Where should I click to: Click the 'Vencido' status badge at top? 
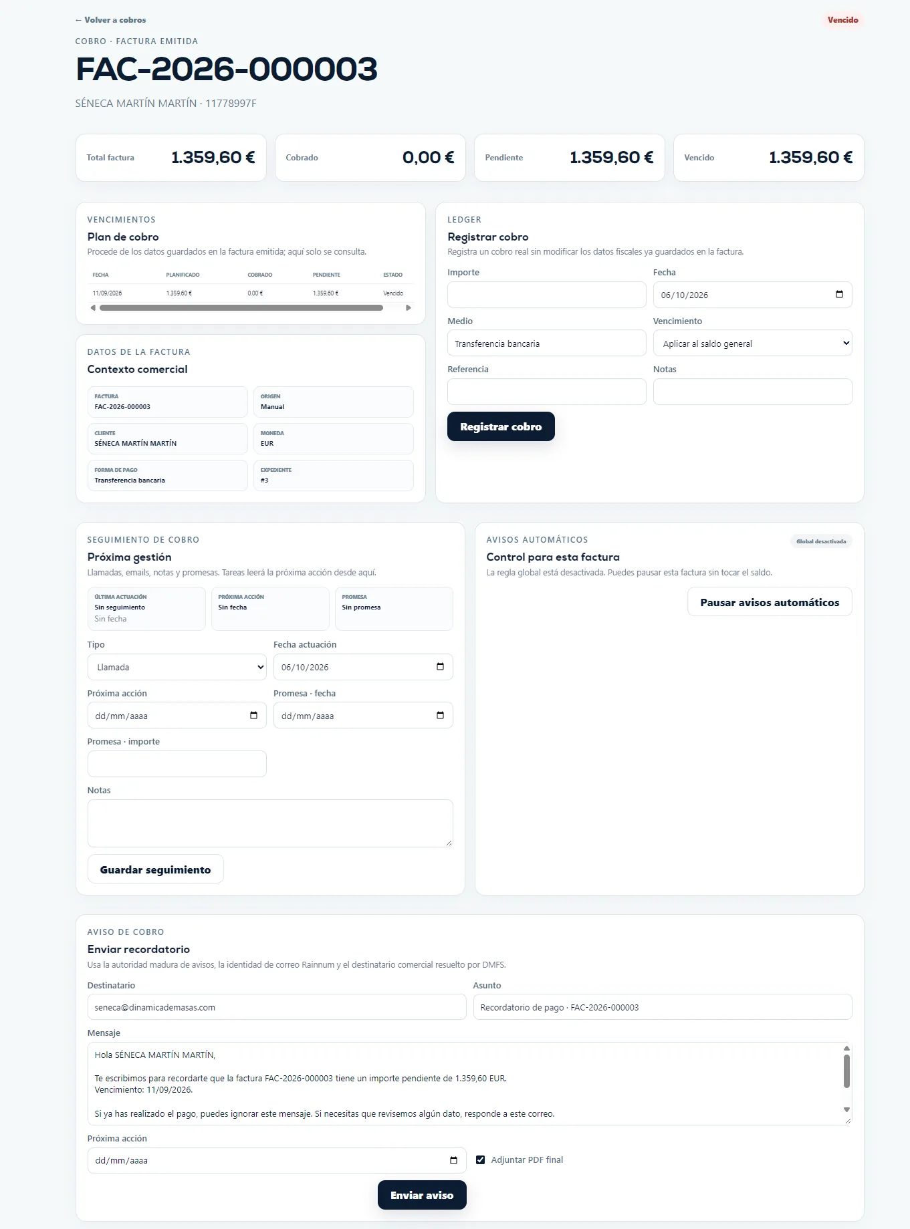click(x=842, y=20)
